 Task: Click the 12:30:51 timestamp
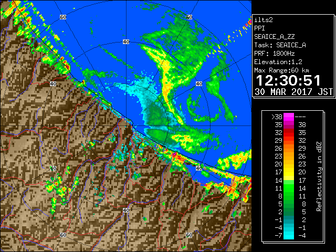[x=288, y=80]
